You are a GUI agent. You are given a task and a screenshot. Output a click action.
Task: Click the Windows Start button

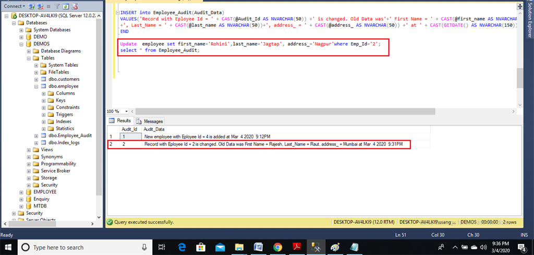tap(9, 247)
